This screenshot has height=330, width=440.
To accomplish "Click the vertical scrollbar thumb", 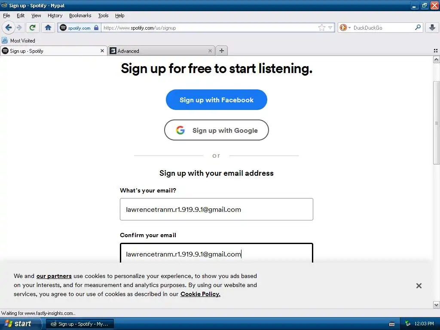I will pos(436,123).
